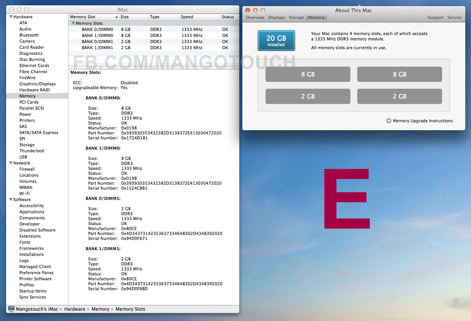Collapse the Network section in the sidebar
Image resolution: width=471 pixels, height=321 pixels.
point(11,163)
